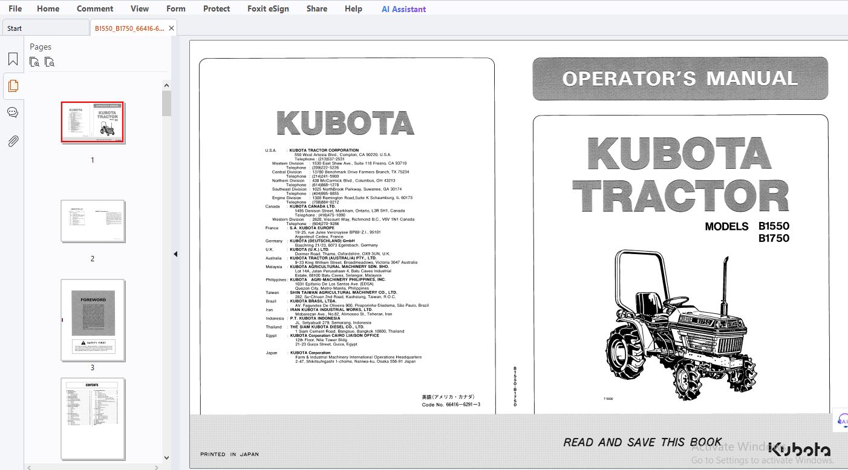The width and height of the screenshot is (848, 470).
Task: Click "IRAN KUBOTA INDUSTRIAL WORKS, LTD." entry
Action: [331, 310]
